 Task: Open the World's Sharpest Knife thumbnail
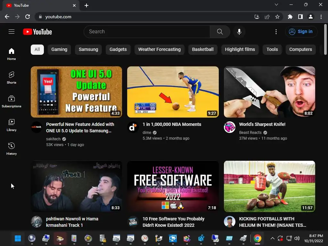click(269, 92)
